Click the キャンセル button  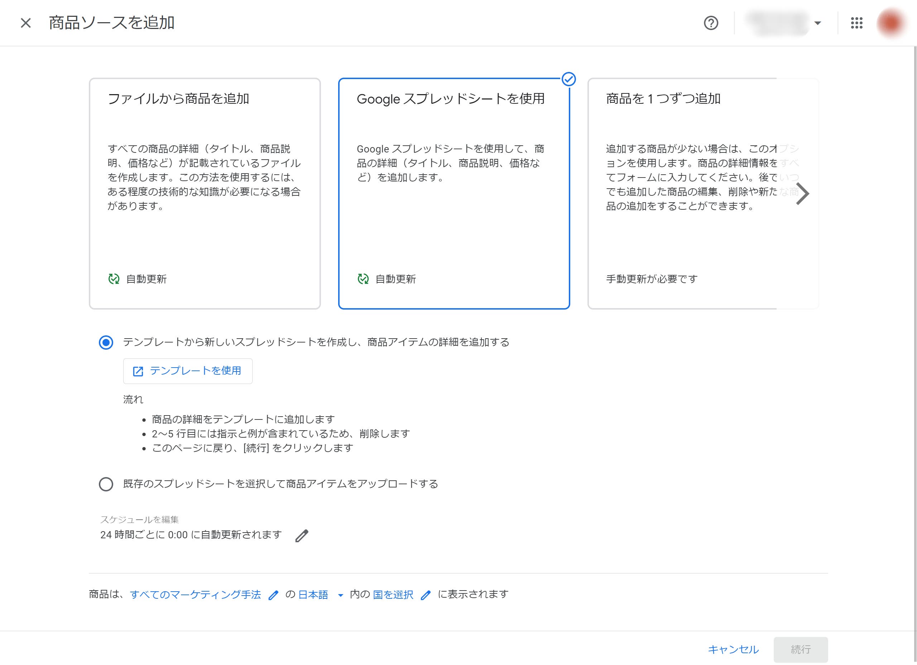coord(733,649)
